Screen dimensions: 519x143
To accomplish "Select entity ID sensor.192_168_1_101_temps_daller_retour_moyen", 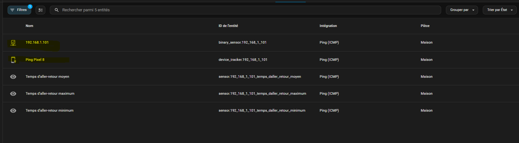I will point(260,77).
